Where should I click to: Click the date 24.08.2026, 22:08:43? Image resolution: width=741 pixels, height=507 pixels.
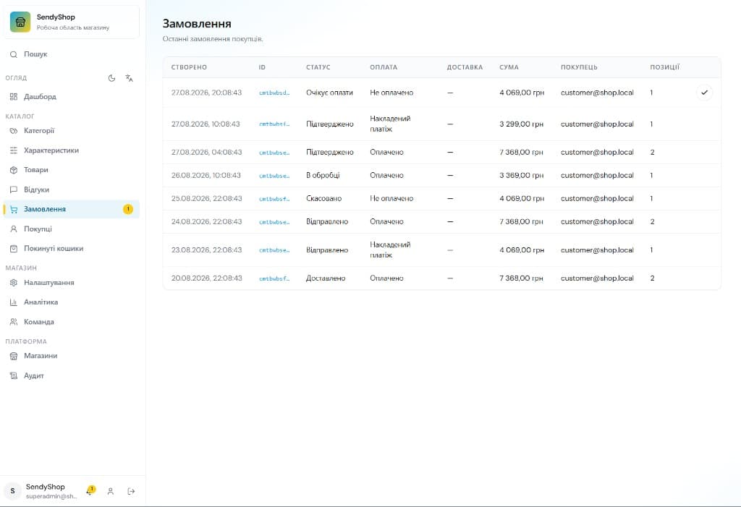click(x=206, y=221)
